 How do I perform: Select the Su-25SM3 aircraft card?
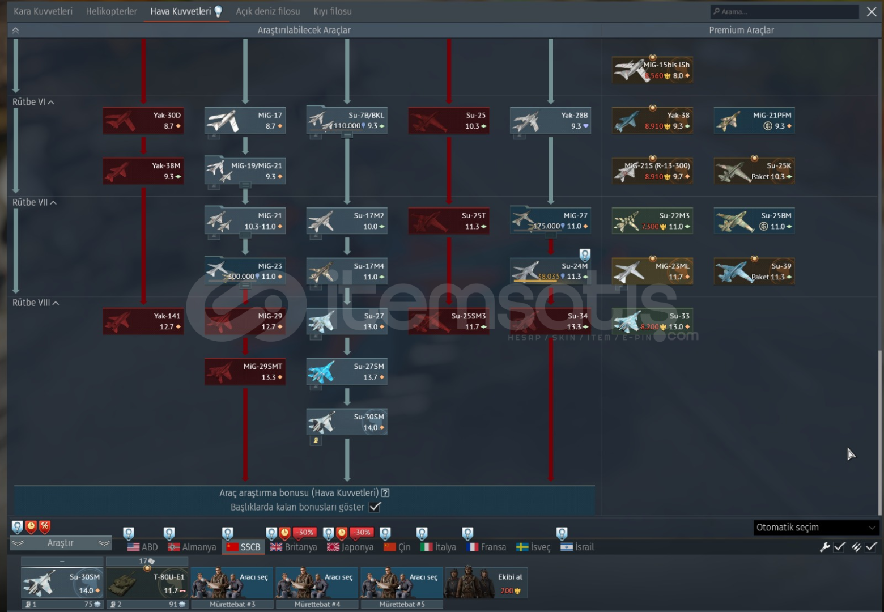[449, 321]
